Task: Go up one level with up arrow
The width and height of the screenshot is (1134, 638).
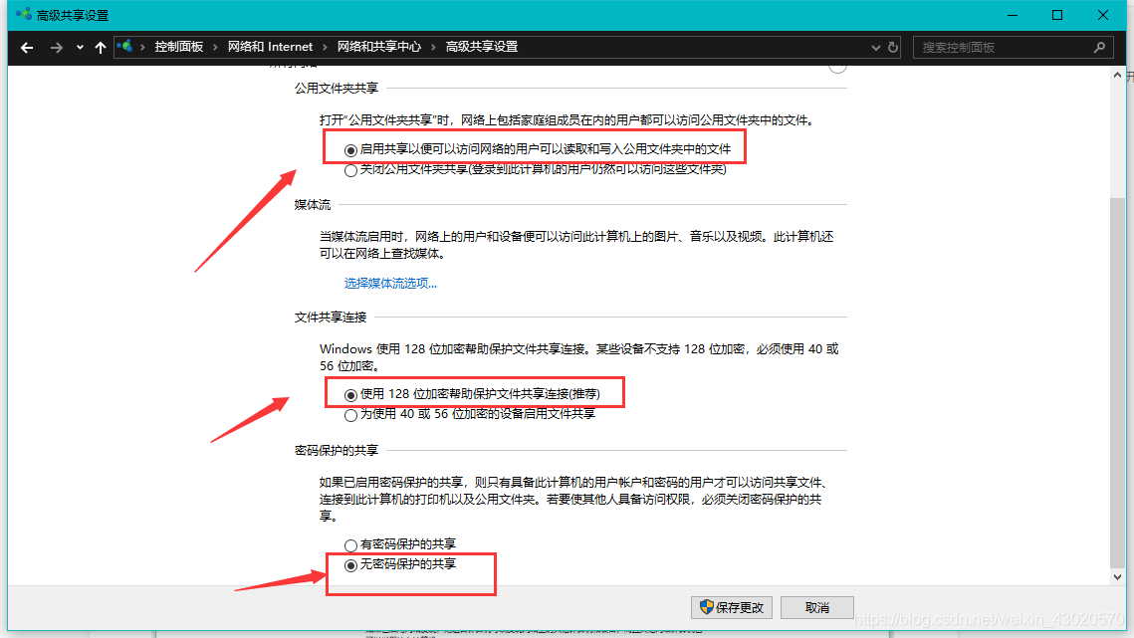Action: (x=101, y=48)
